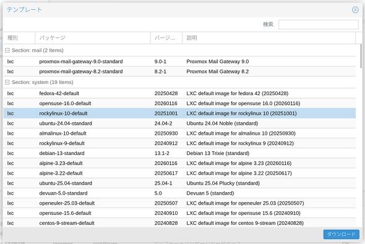The width and height of the screenshot is (365, 244).
Task: Click version cell 20250428
Action: tap(166, 93)
